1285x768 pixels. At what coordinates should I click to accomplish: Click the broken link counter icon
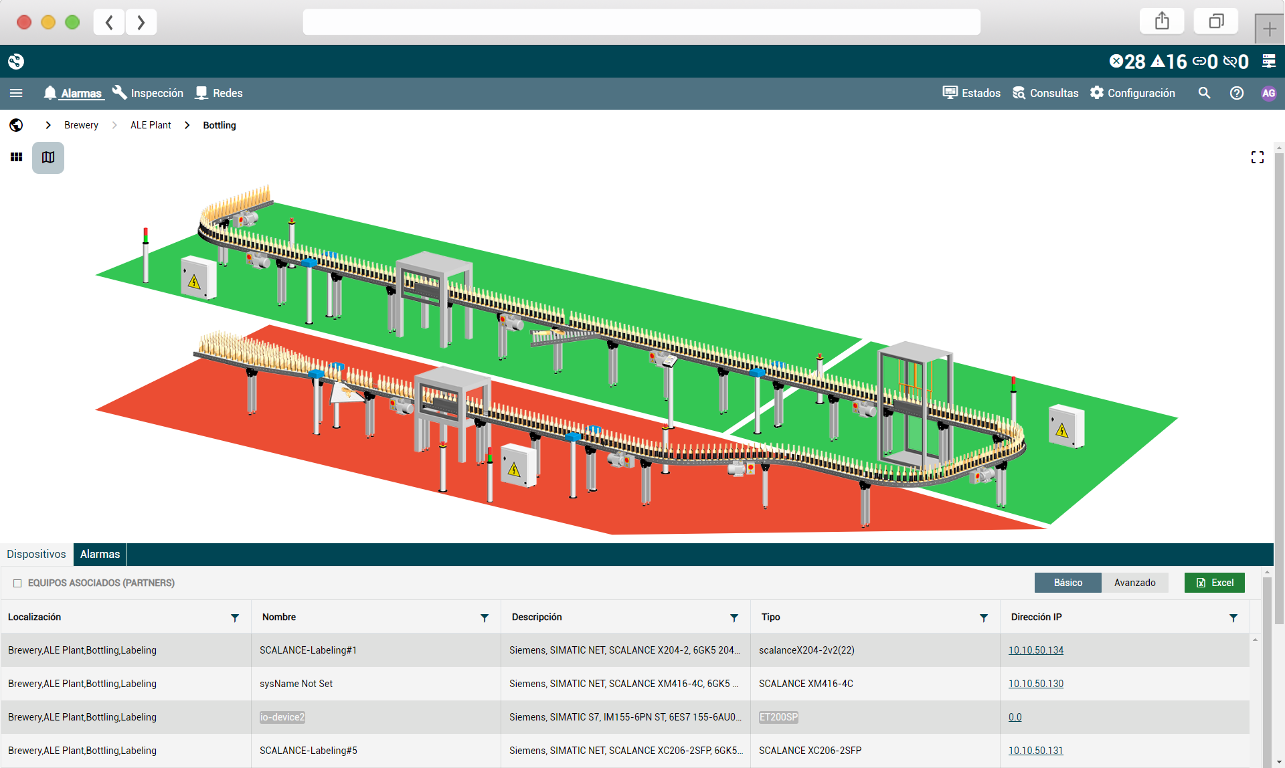click(1235, 62)
